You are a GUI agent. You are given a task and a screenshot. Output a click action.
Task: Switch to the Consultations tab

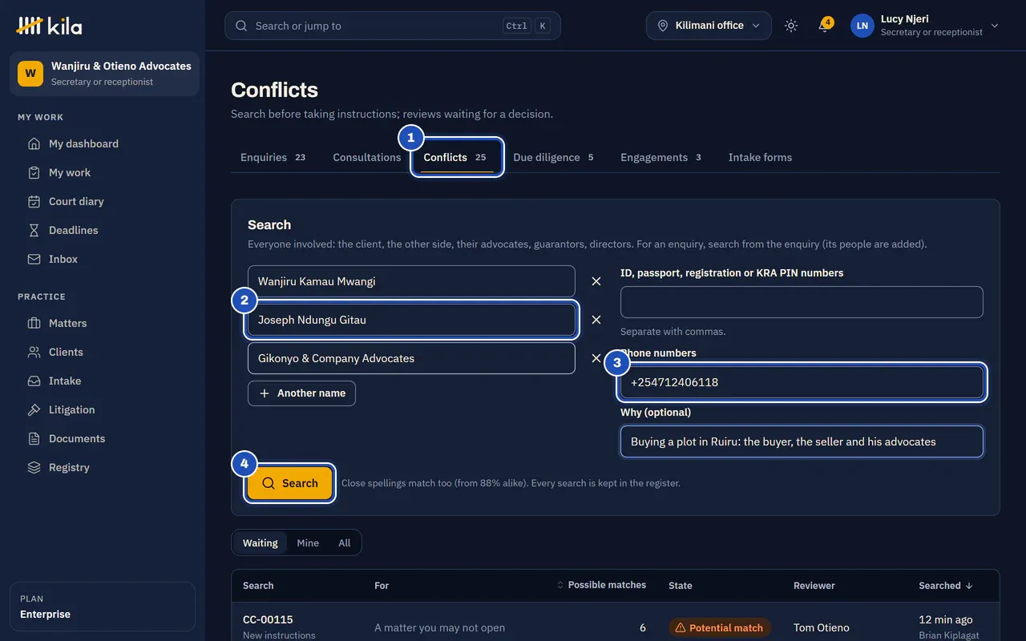point(367,157)
